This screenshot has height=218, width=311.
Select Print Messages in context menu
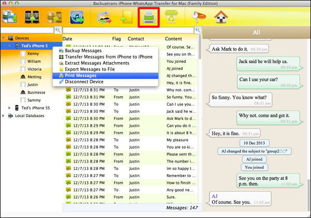[x=105, y=76]
